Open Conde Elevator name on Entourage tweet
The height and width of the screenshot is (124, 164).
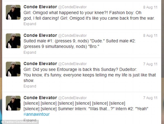tap(40, 64)
